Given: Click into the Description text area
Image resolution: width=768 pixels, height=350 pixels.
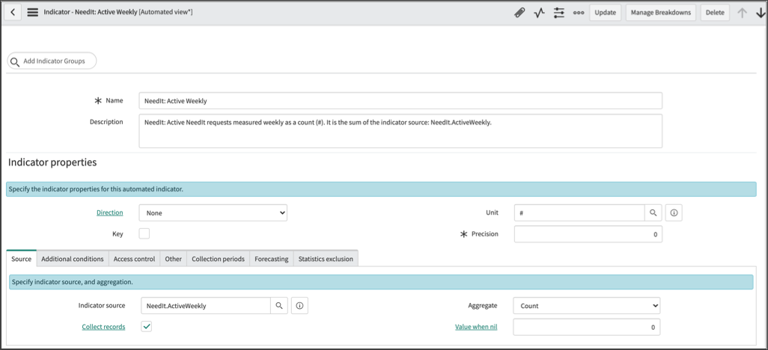Looking at the screenshot, I should (x=400, y=131).
